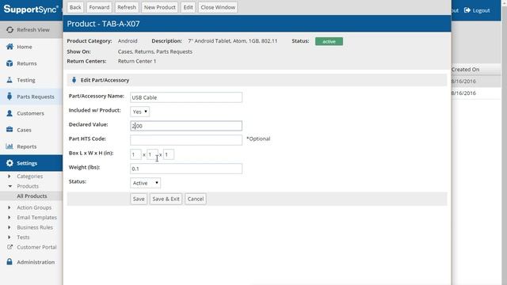Image resolution: width=507 pixels, height=285 pixels.
Task: Select Parts Requests in the sidebar
Action: click(x=31, y=97)
